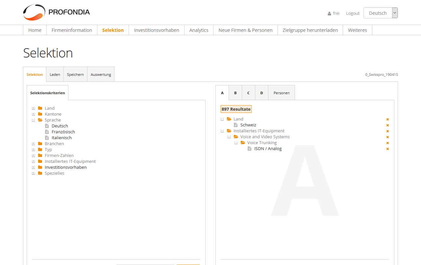Click the Profondia logo icon
The image size is (421, 265).
(34, 12)
